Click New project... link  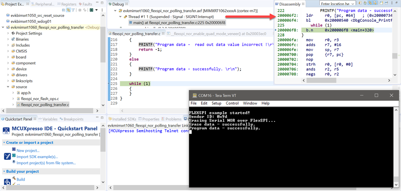click(28, 150)
